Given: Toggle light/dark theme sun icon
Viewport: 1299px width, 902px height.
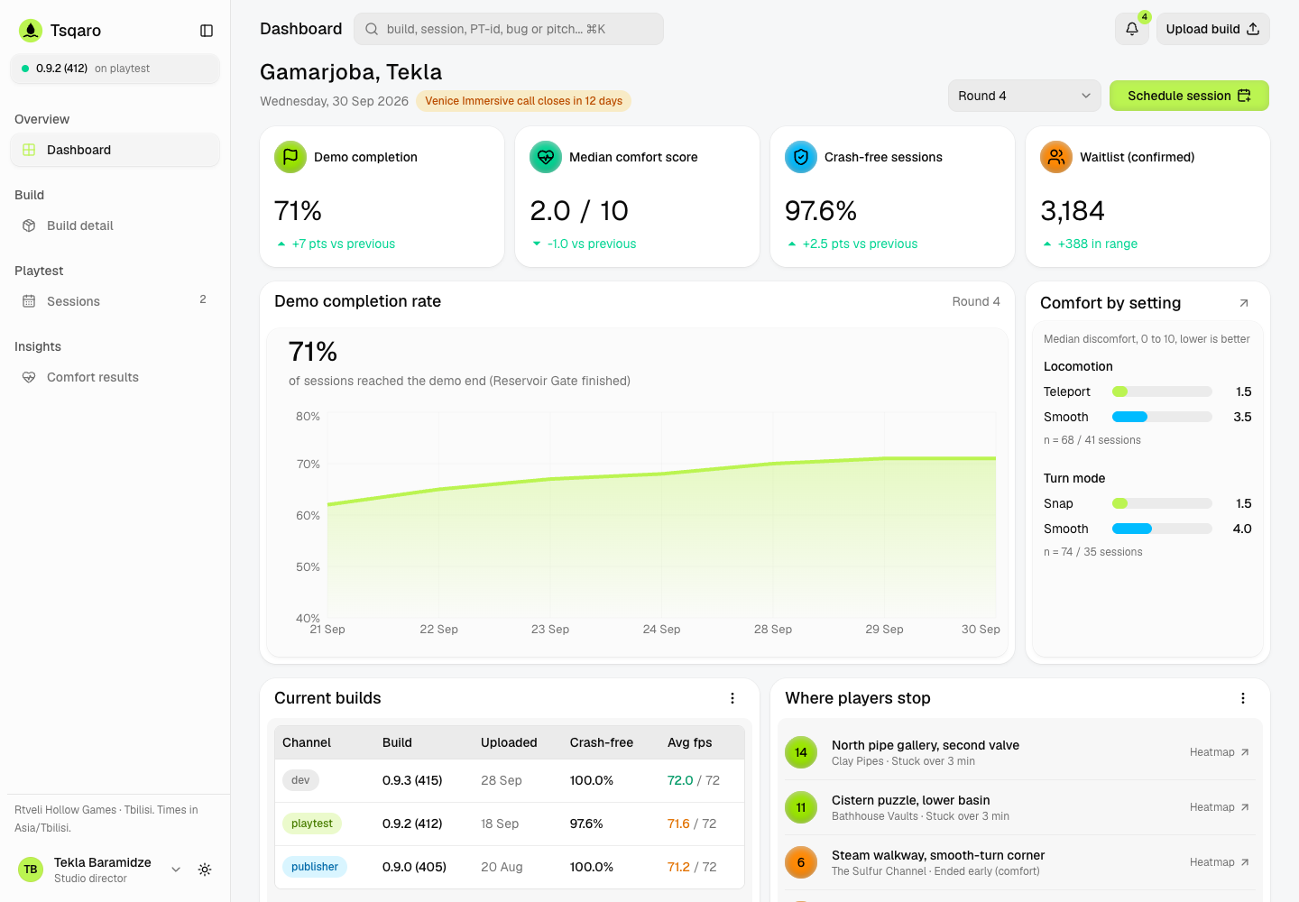Looking at the screenshot, I should tap(205, 870).
